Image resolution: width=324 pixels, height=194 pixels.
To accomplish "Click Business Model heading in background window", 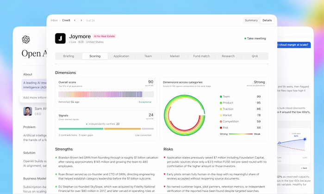I will [35, 179].
